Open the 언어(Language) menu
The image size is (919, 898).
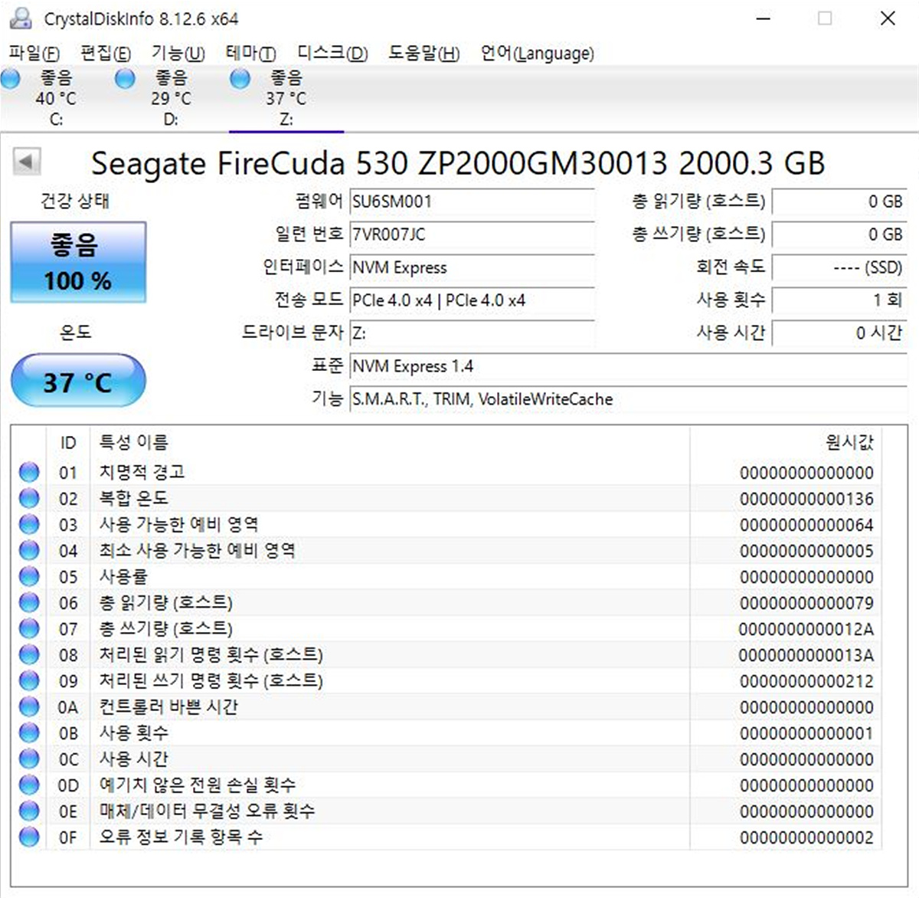[x=537, y=53]
